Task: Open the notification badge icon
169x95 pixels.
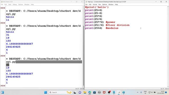Action: coord(166,92)
